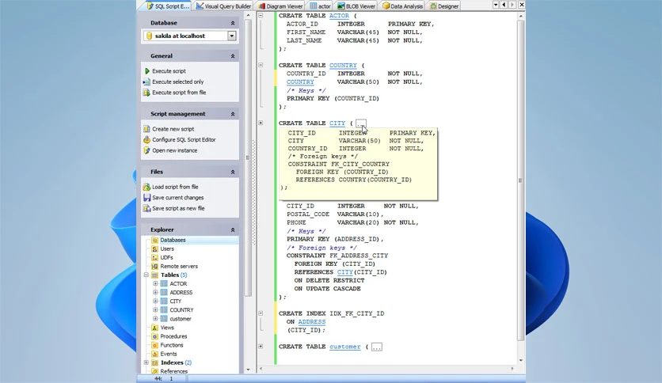
Task: Click the Save script as new file icon
Action: pyautogui.click(x=146, y=208)
